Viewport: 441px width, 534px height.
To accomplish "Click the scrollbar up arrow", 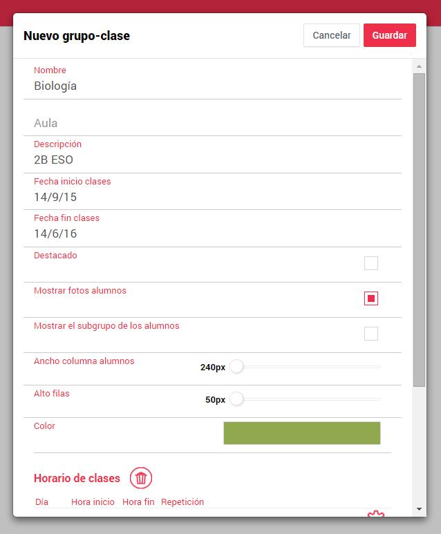I will point(419,67).
